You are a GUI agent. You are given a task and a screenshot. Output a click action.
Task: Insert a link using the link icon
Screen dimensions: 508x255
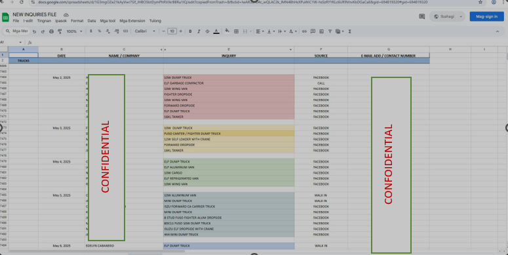tap(304, 31)
